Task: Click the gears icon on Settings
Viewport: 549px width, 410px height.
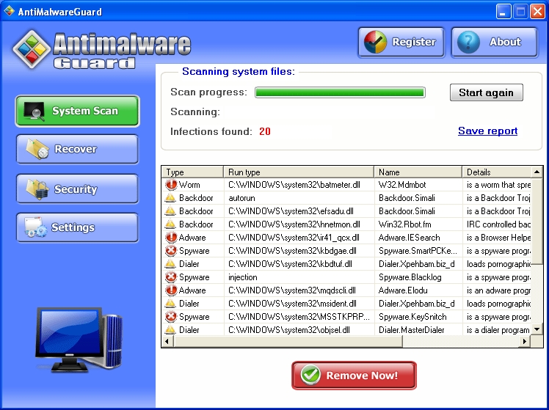Action: coord(36,227)
